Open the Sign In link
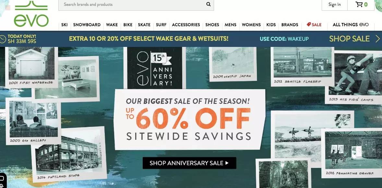Screen dimensions: 382x188 335,5
